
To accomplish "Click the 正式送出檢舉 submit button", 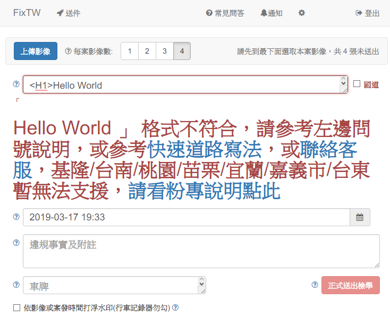I will pos(351,285).
